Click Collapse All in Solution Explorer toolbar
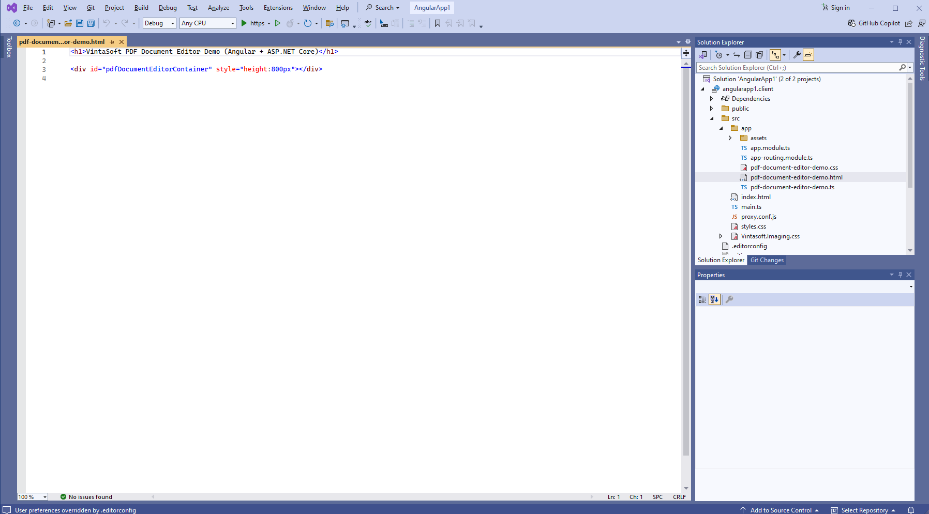Screen dimensions: 929x514 748,55
